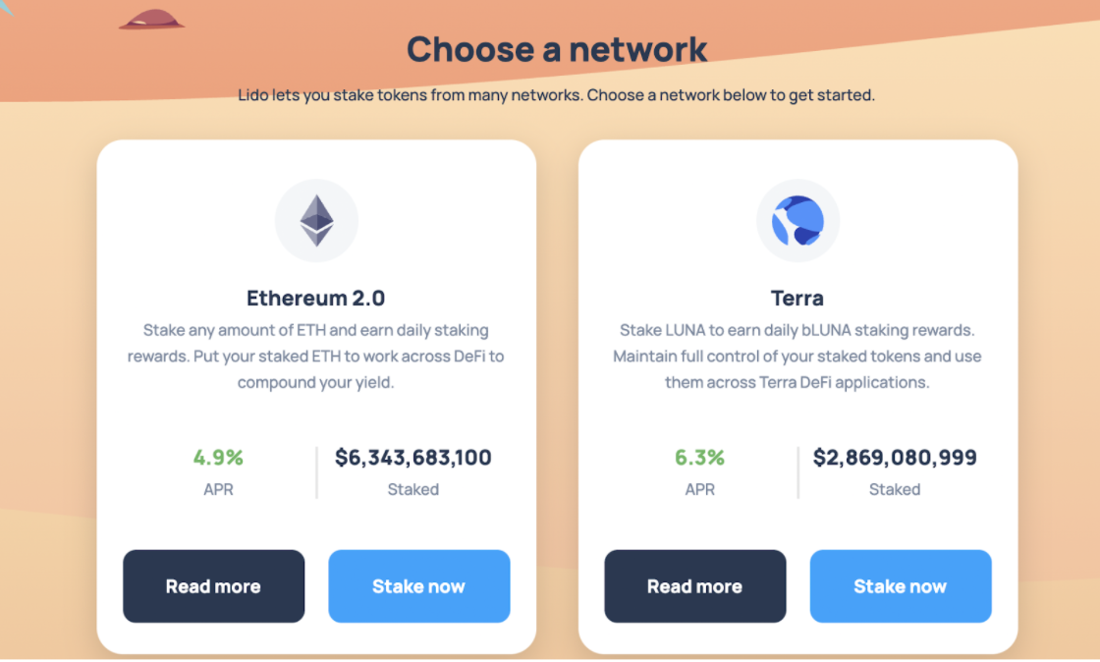Click the 4.9% APR value for Ethereum
The image size is (1100, 662).
tap(218, 458)
